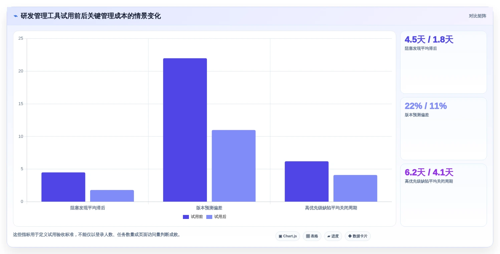Click the 阻塞发现平均滞后 card caption

coord(421,48)
